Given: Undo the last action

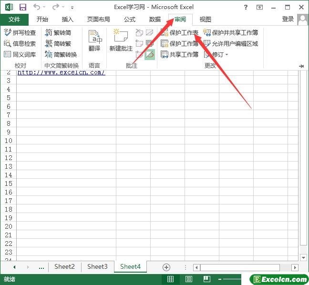Looking at the screenshot, I should pyautogui.click(x=37, y=7).
